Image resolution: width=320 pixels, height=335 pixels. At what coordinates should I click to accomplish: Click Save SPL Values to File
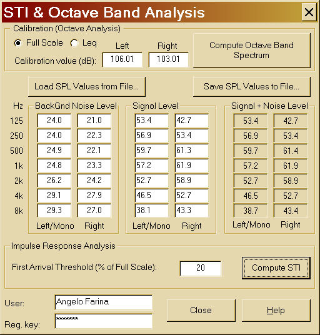(252, 87)
